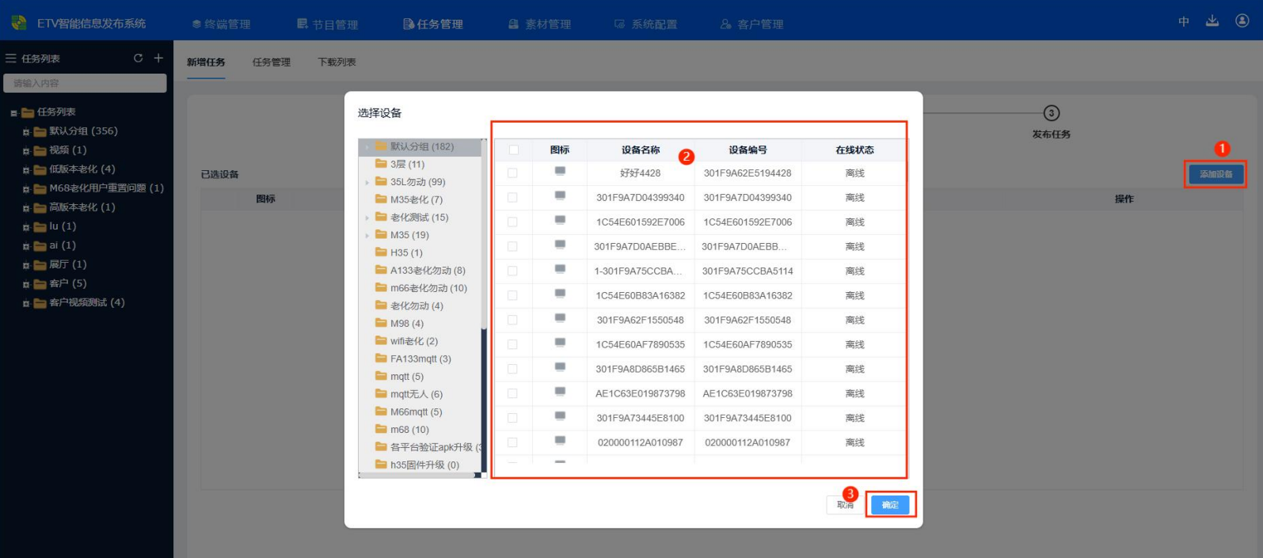Click the plus icon to add task group
This screenshot has width=1263, height=558.
point(158,58)
